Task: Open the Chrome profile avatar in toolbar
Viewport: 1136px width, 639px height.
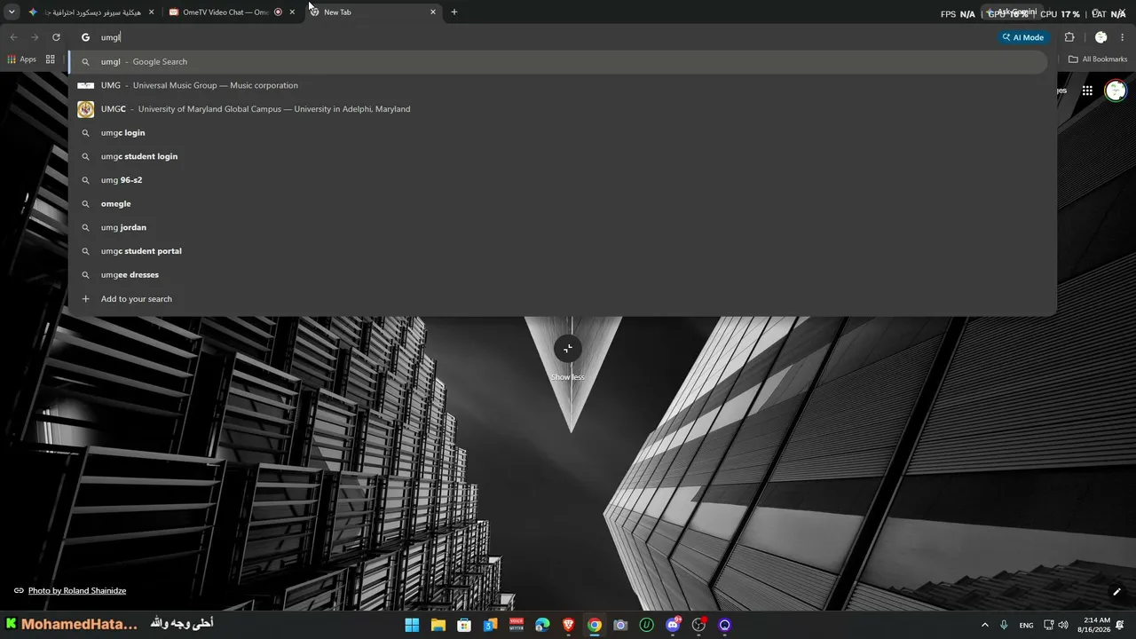Action: [x=1101, y=37]
